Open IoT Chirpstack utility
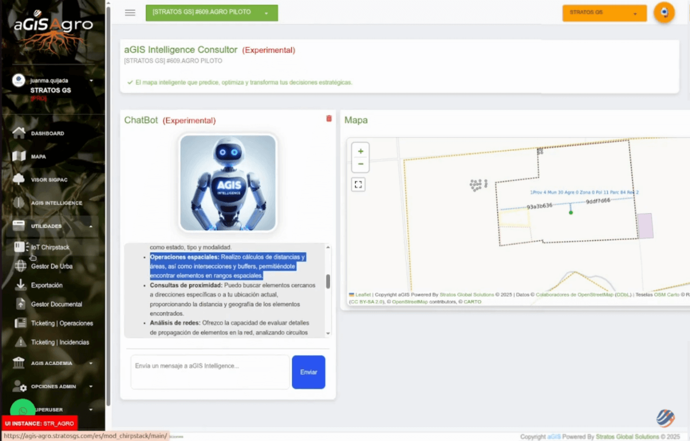The image size is (690, 441). tap(50, 247)
